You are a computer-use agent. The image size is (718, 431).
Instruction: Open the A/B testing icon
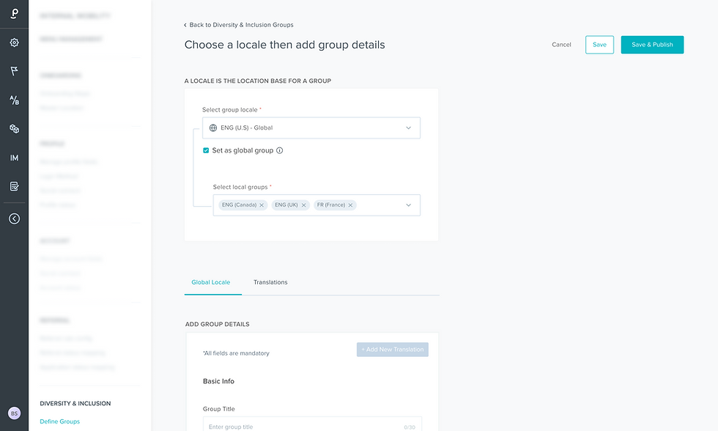[x=14, y=100]
